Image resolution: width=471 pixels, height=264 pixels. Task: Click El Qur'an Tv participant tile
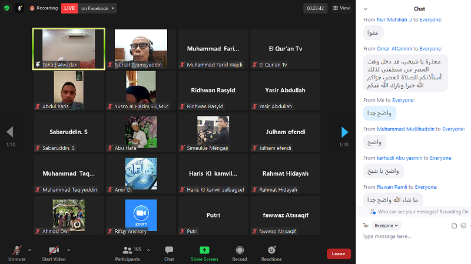pyautogui.click(x=286, y=49)
